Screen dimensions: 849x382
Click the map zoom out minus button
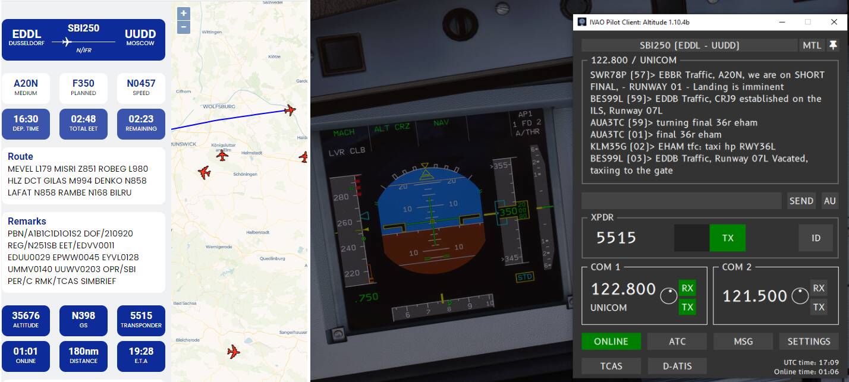click(x=184, y=27)
